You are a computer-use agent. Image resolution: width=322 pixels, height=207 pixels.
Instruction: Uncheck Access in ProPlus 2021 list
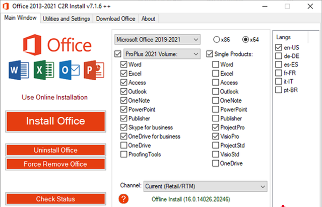(123, 83)
